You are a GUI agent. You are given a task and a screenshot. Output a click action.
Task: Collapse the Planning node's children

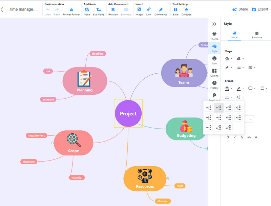(x=61, y=81)
